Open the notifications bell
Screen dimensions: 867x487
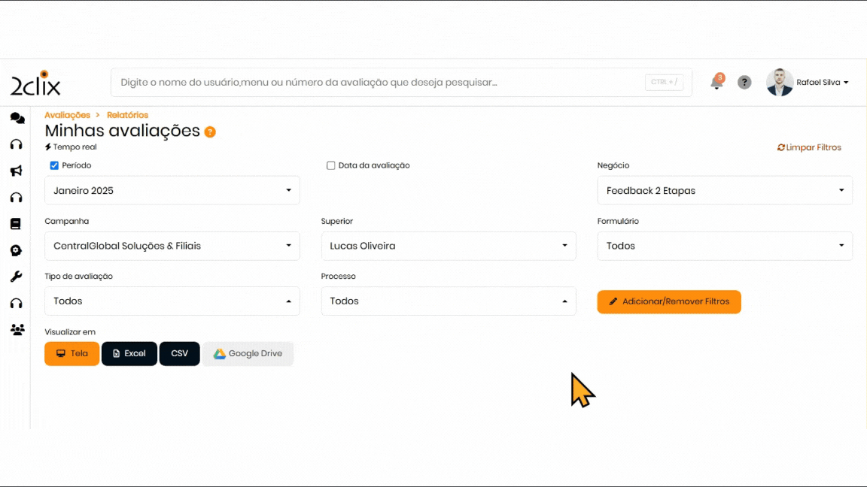[x=716, y=83]
